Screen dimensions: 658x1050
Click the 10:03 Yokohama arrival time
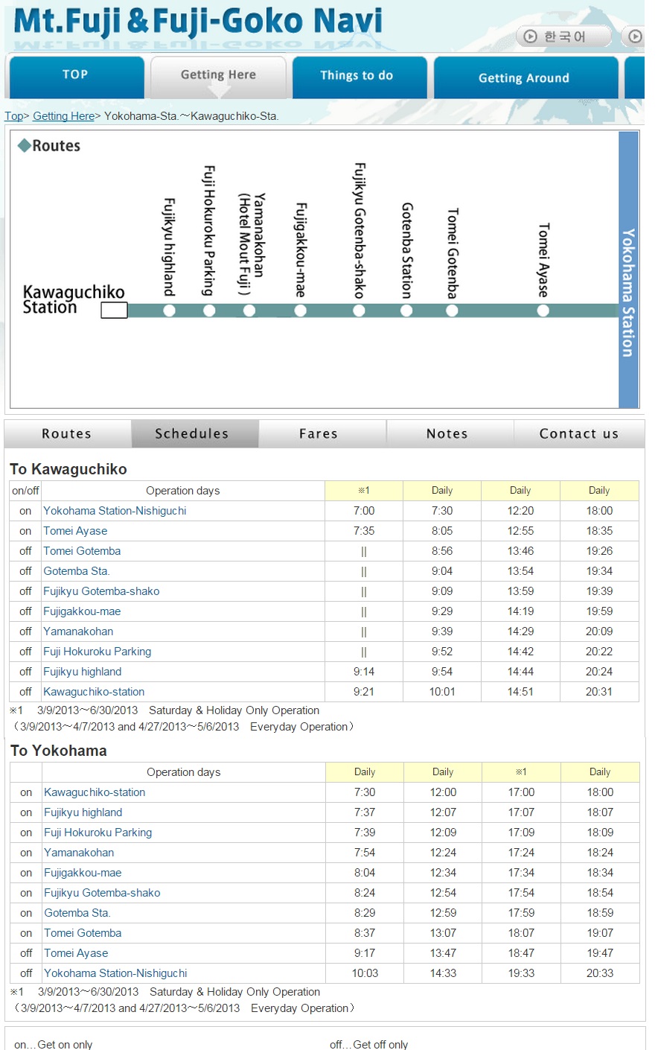pos(365,973)
